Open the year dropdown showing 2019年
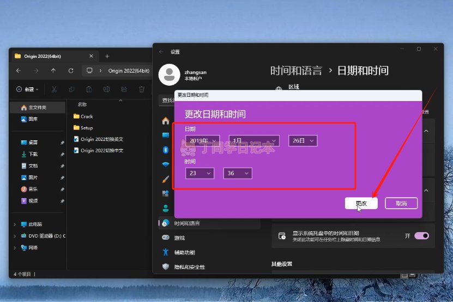The width and height of the screenshot is (453, 302). (203, 140)
